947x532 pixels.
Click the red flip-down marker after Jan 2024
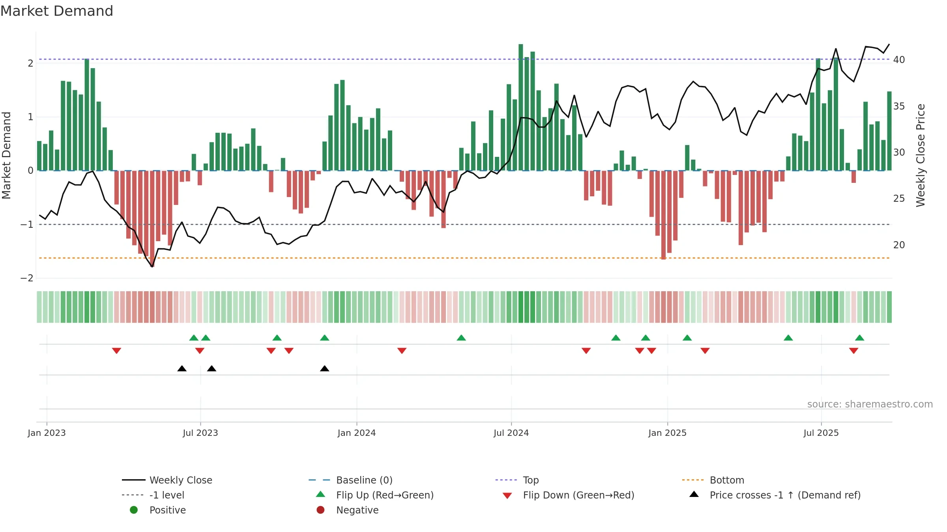(402, 351)
